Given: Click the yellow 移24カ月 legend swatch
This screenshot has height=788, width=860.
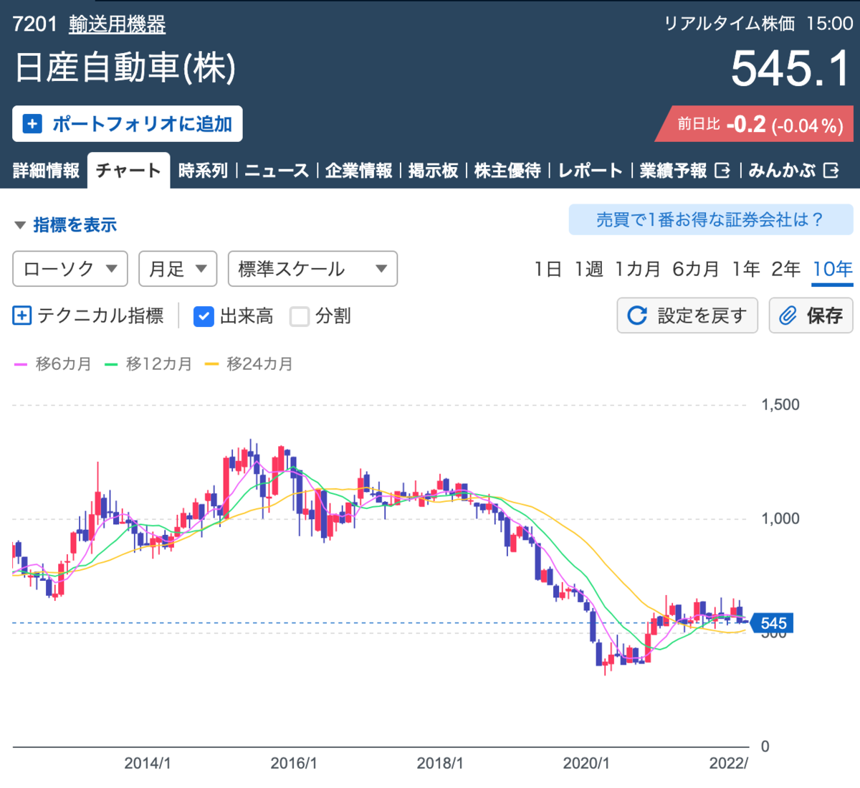Looking at the screenshot, I should point(211,364).
